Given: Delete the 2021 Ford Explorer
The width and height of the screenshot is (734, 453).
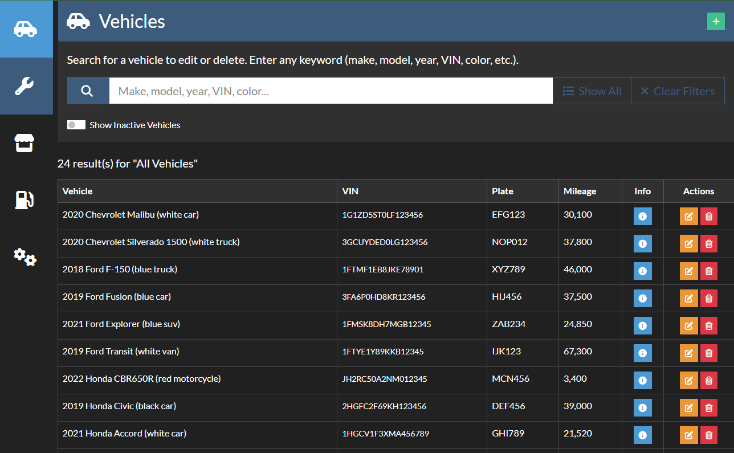Looking at the screenshot, I should pos(709,325).
